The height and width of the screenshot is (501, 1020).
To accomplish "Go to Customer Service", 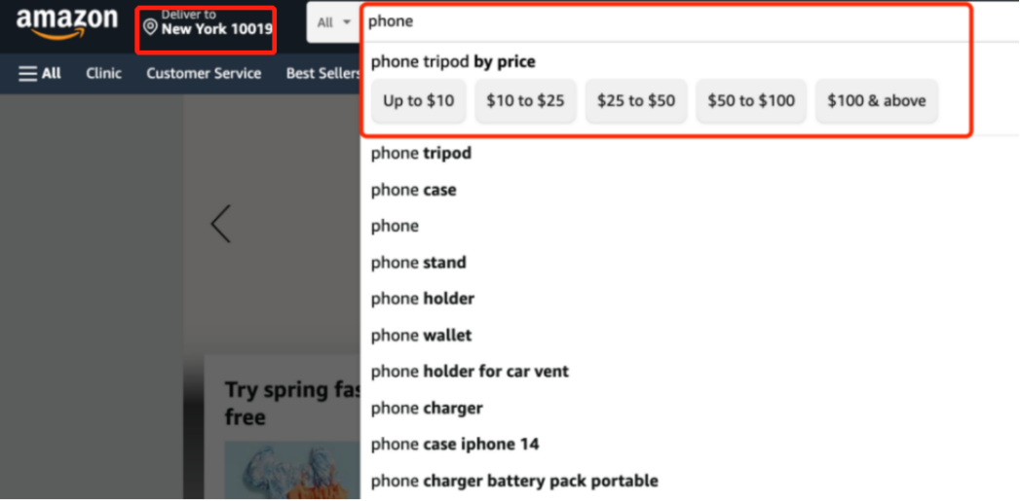I will (204, 73).
